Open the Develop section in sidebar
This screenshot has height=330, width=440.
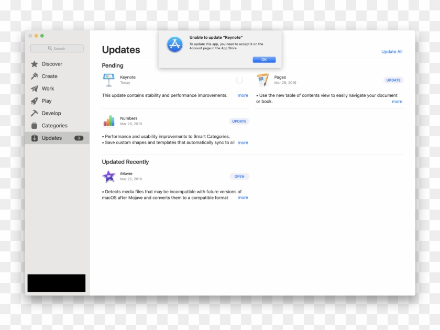pos(51,113)
